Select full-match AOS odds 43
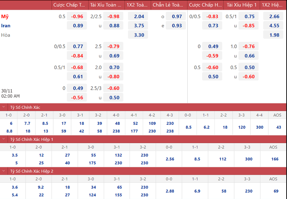 coord(279,127)
